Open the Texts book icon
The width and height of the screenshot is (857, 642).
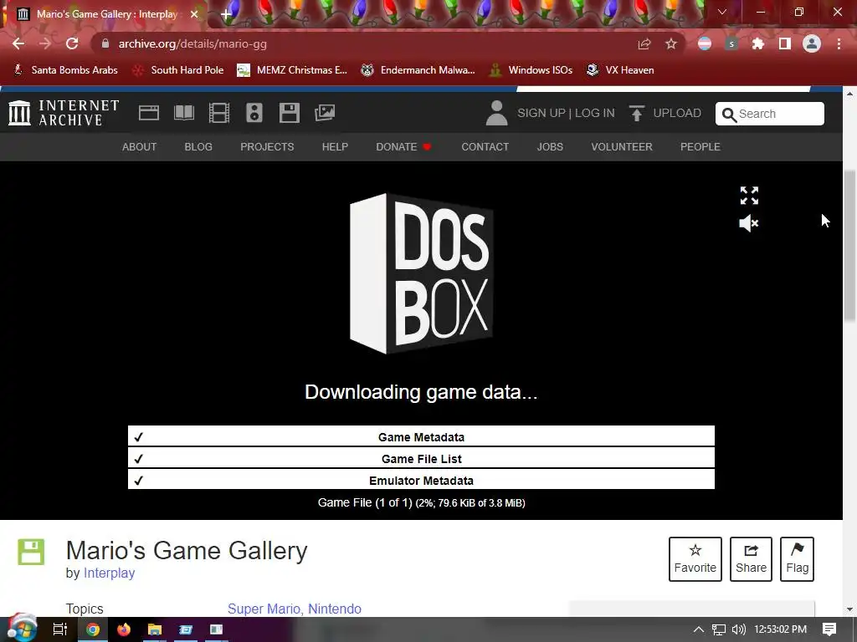pyautogui.click(x=184, y=113)
